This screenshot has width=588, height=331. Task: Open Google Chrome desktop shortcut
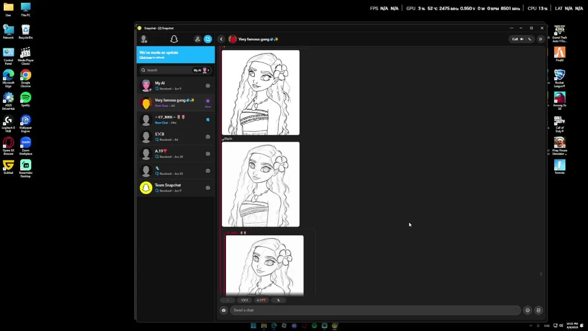click(26, 79)
